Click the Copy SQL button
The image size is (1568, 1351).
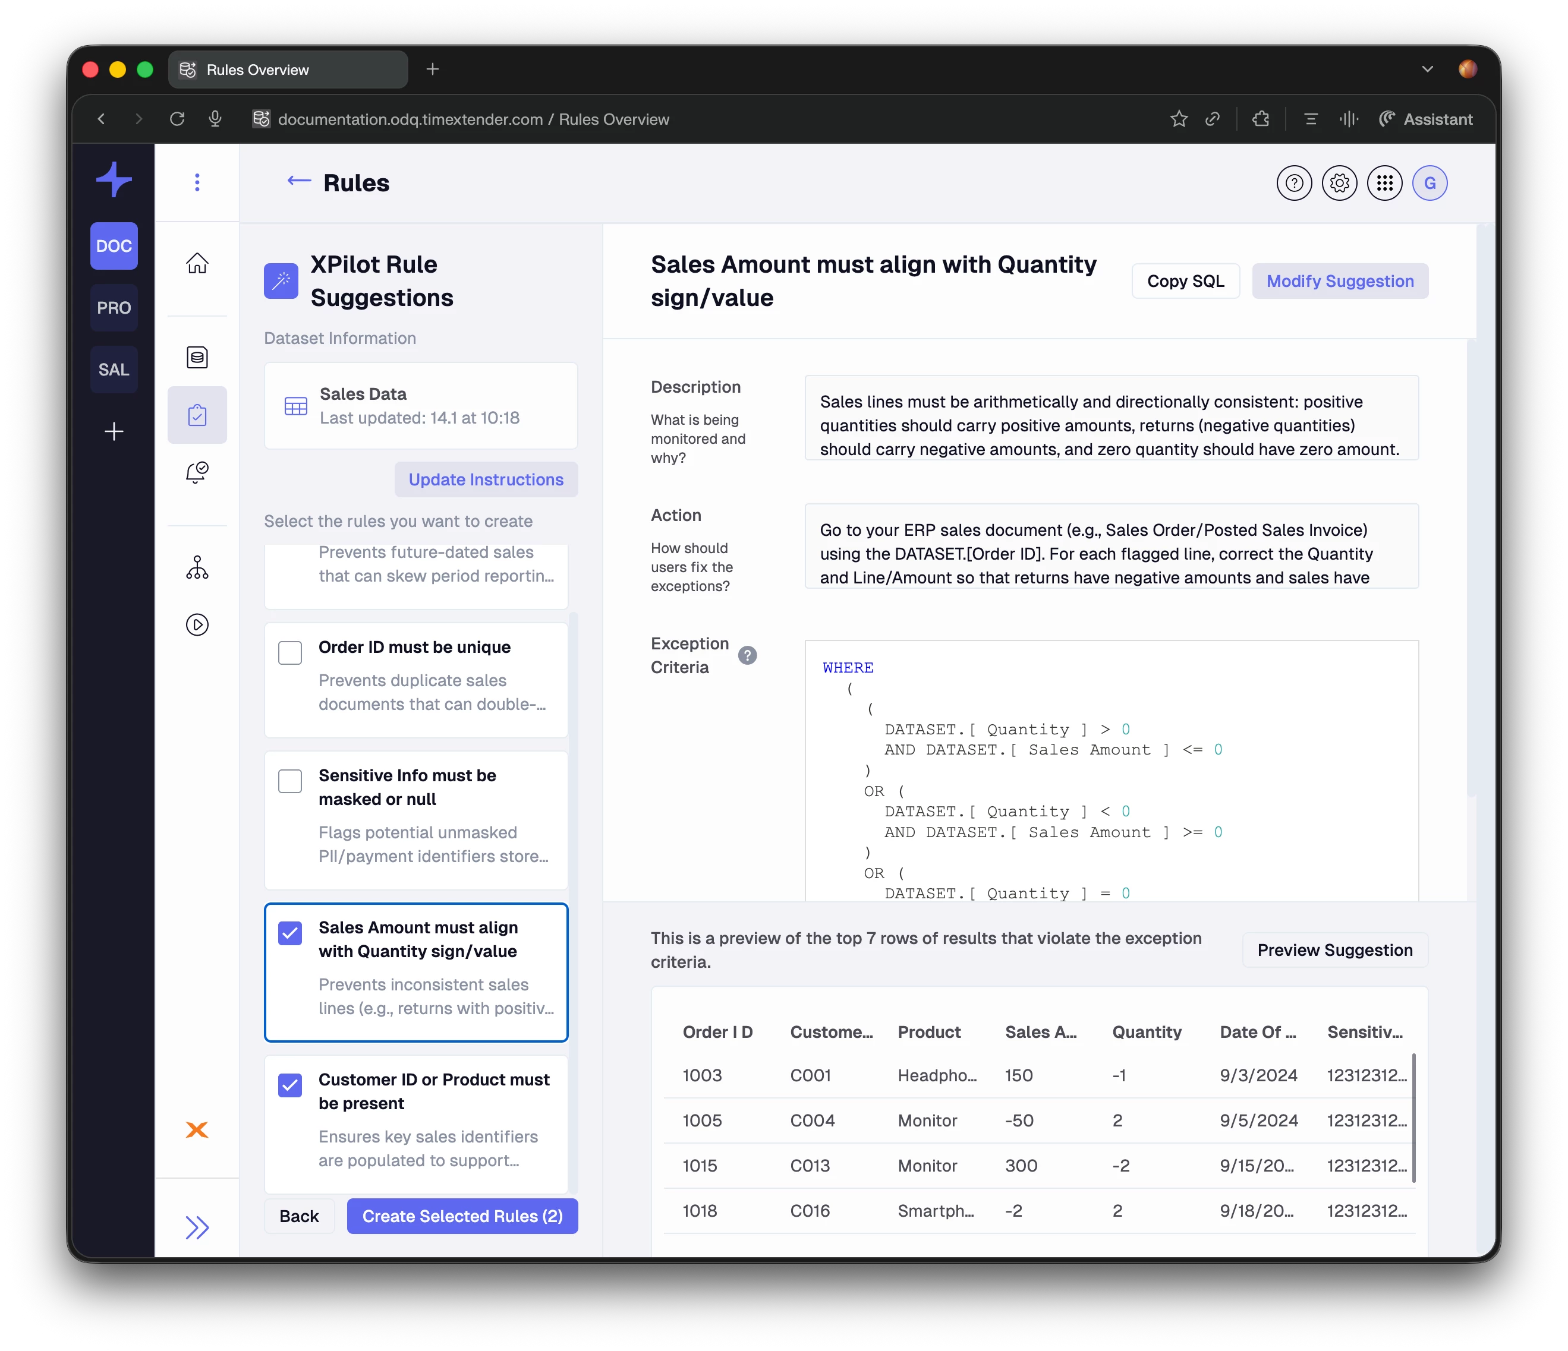tap(1185, 282)
